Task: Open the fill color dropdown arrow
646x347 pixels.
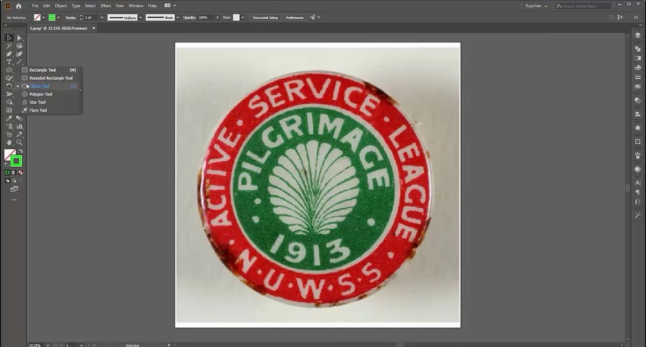Action: (43, 17)
